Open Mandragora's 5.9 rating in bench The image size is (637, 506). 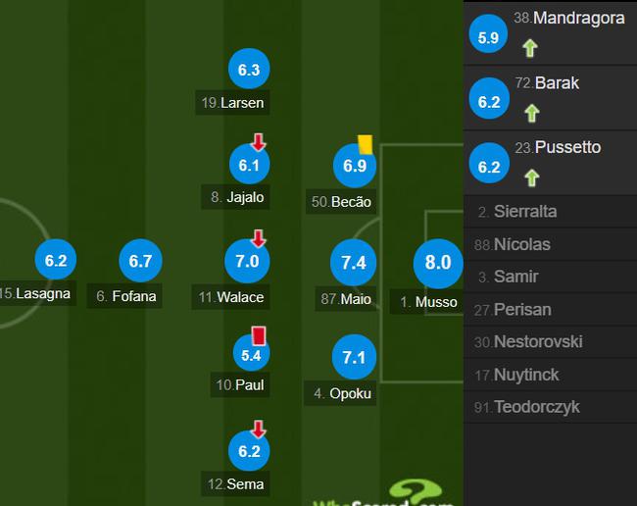click(x=488, y=33)
